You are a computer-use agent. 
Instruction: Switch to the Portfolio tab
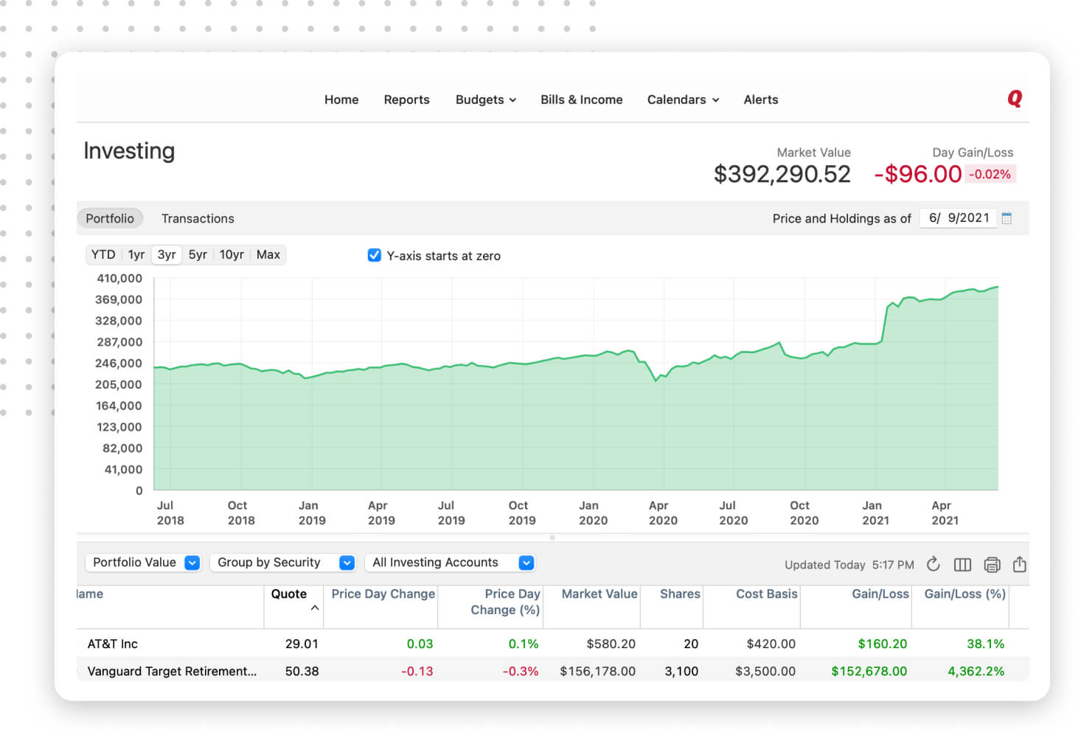click(x=110, y=218)
